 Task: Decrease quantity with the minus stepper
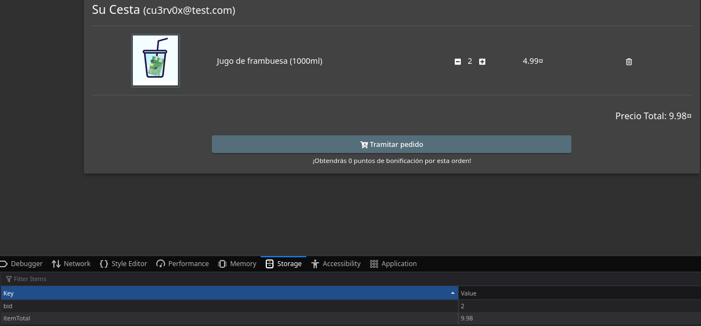(458, 61)
